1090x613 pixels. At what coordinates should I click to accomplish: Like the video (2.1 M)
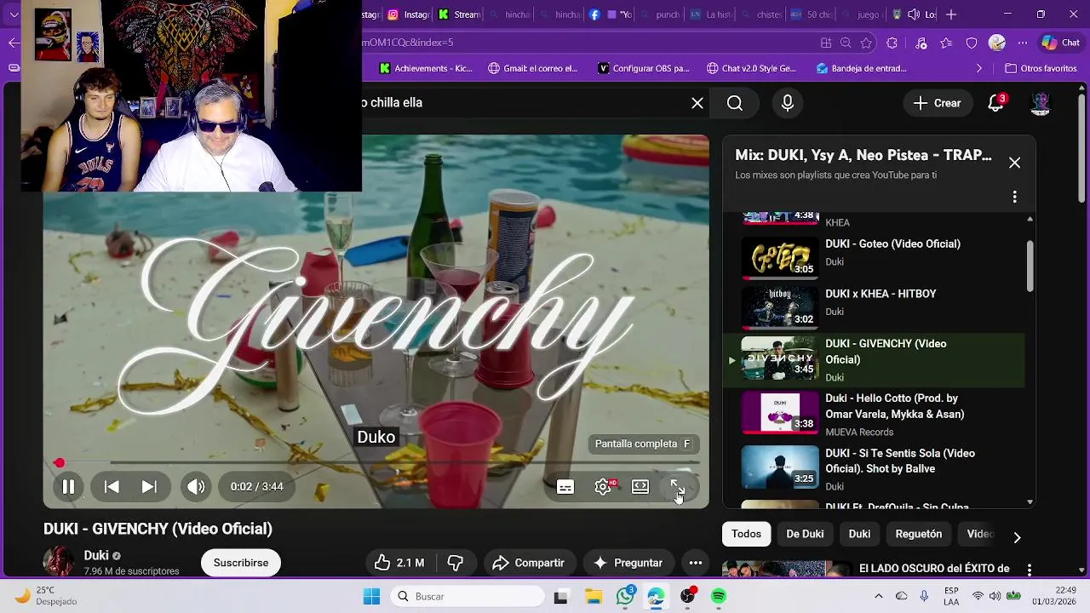pos(399,563)
